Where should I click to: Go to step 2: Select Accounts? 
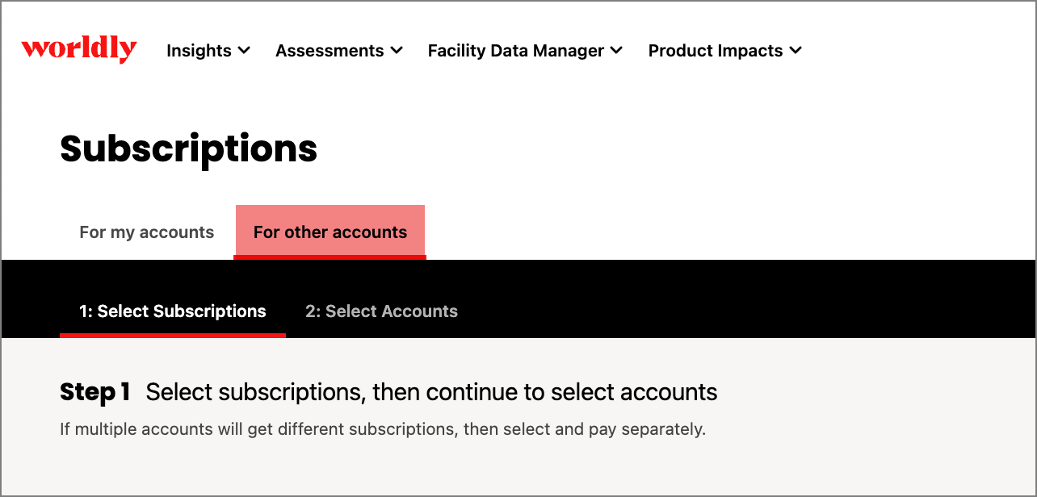pos(381,311)
